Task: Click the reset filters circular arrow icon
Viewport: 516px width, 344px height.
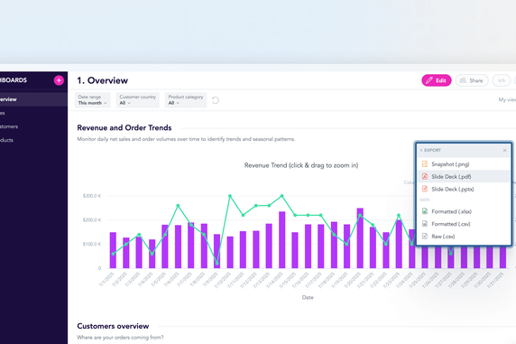Action: click(x=216, y=100)
